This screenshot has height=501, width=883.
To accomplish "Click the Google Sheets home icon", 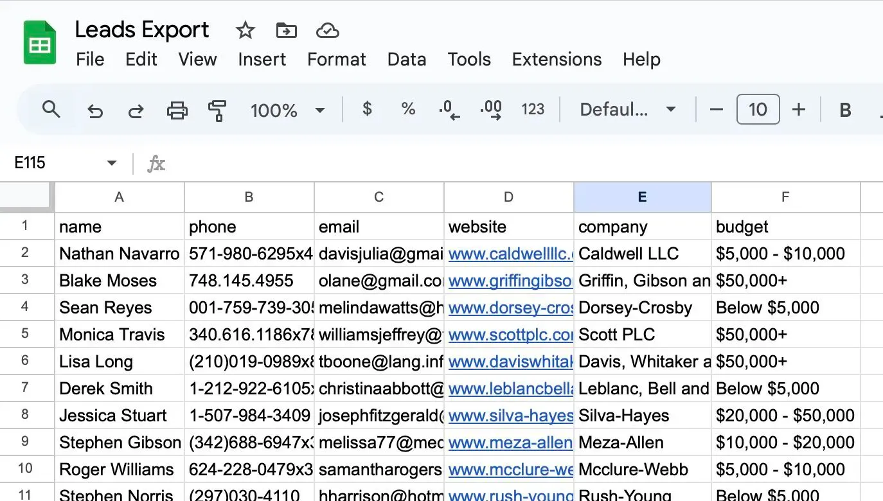I will (x=40, y=42).
